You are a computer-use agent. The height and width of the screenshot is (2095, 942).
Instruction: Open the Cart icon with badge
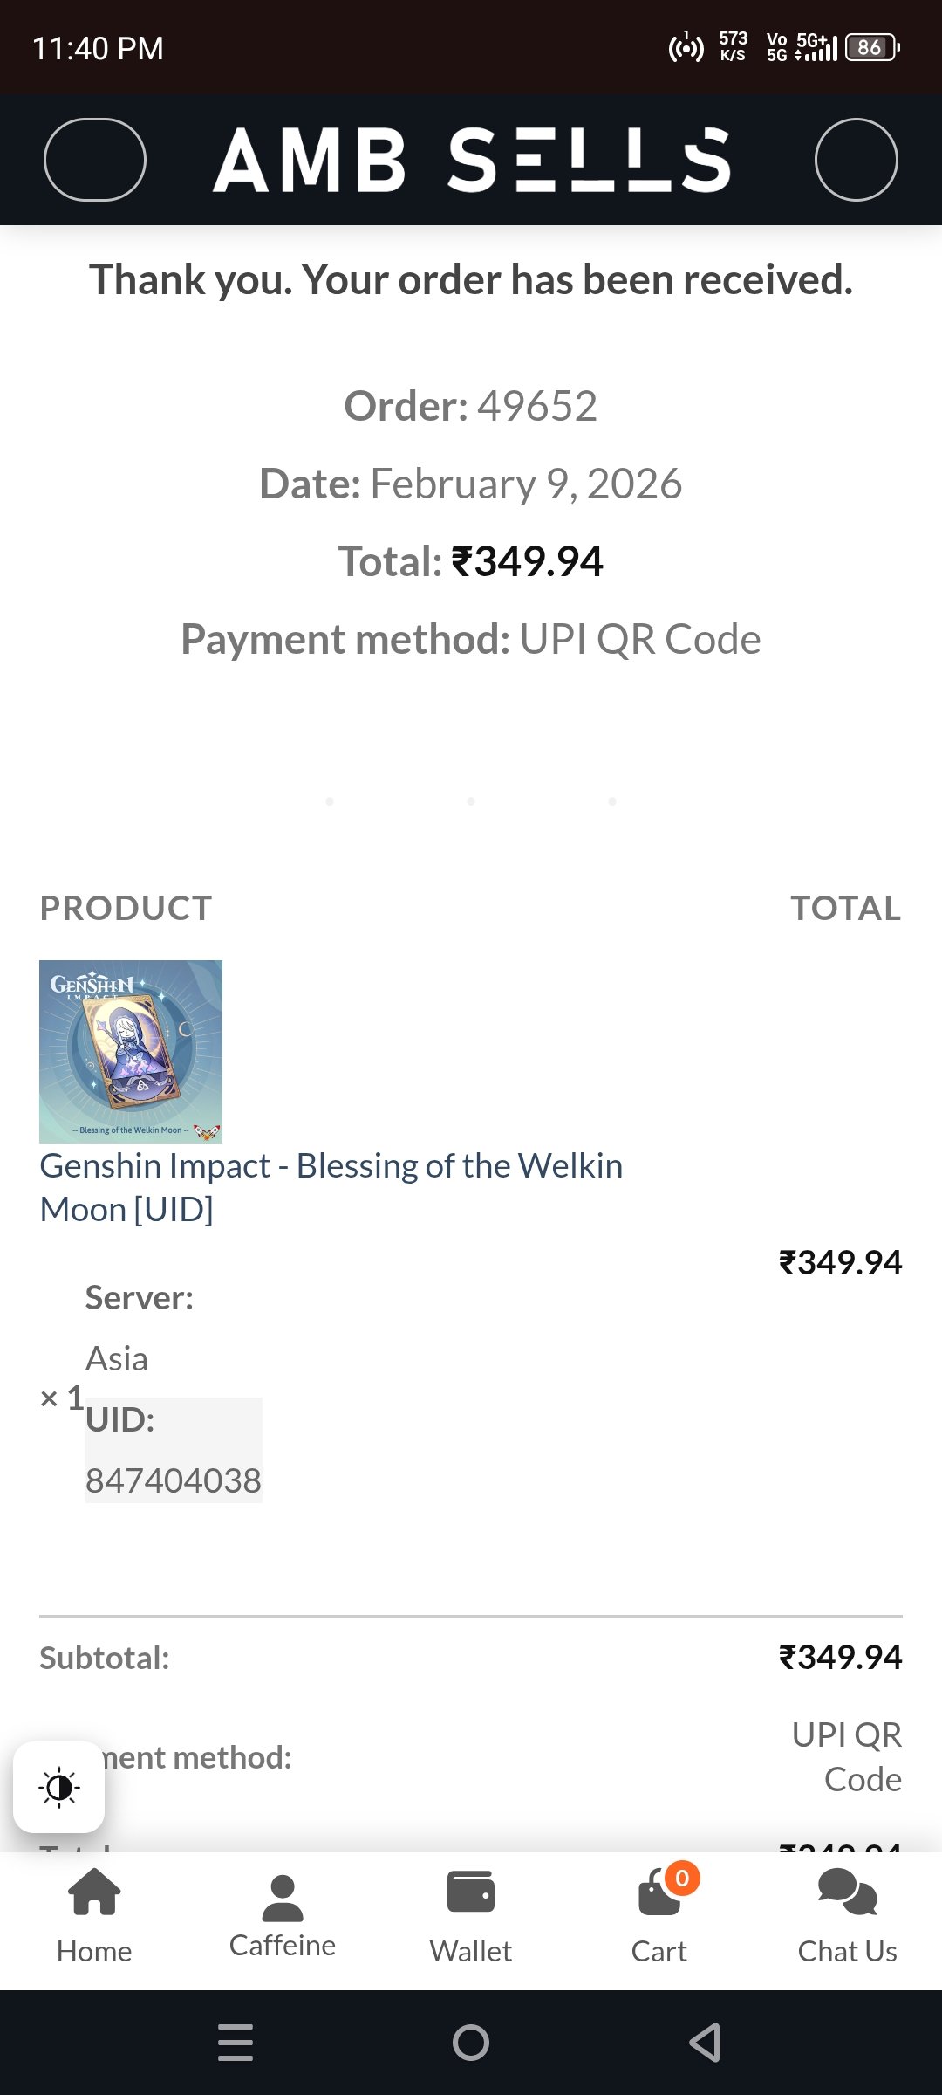coord(659,1903)
